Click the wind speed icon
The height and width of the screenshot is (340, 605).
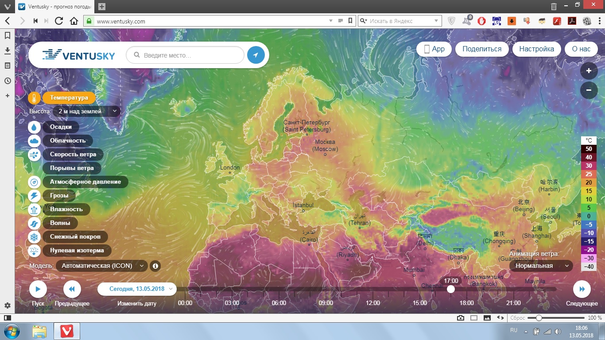pyautogui.click(x=35, y=155)
